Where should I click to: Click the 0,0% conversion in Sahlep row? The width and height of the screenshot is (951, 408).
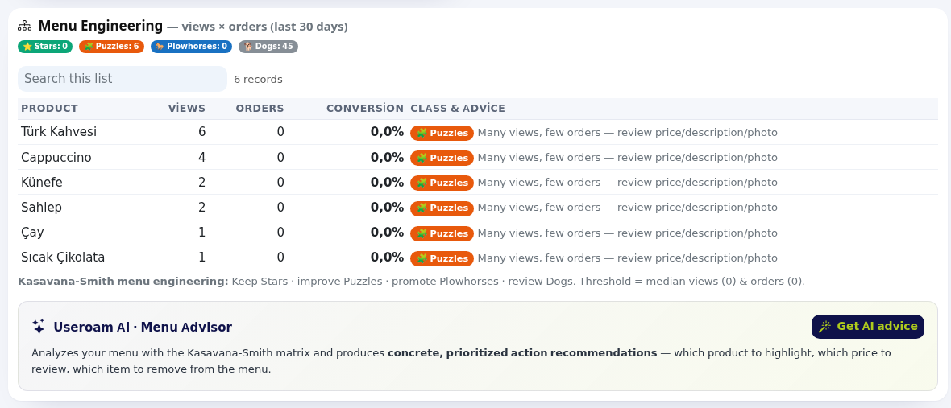pos(387,208)
